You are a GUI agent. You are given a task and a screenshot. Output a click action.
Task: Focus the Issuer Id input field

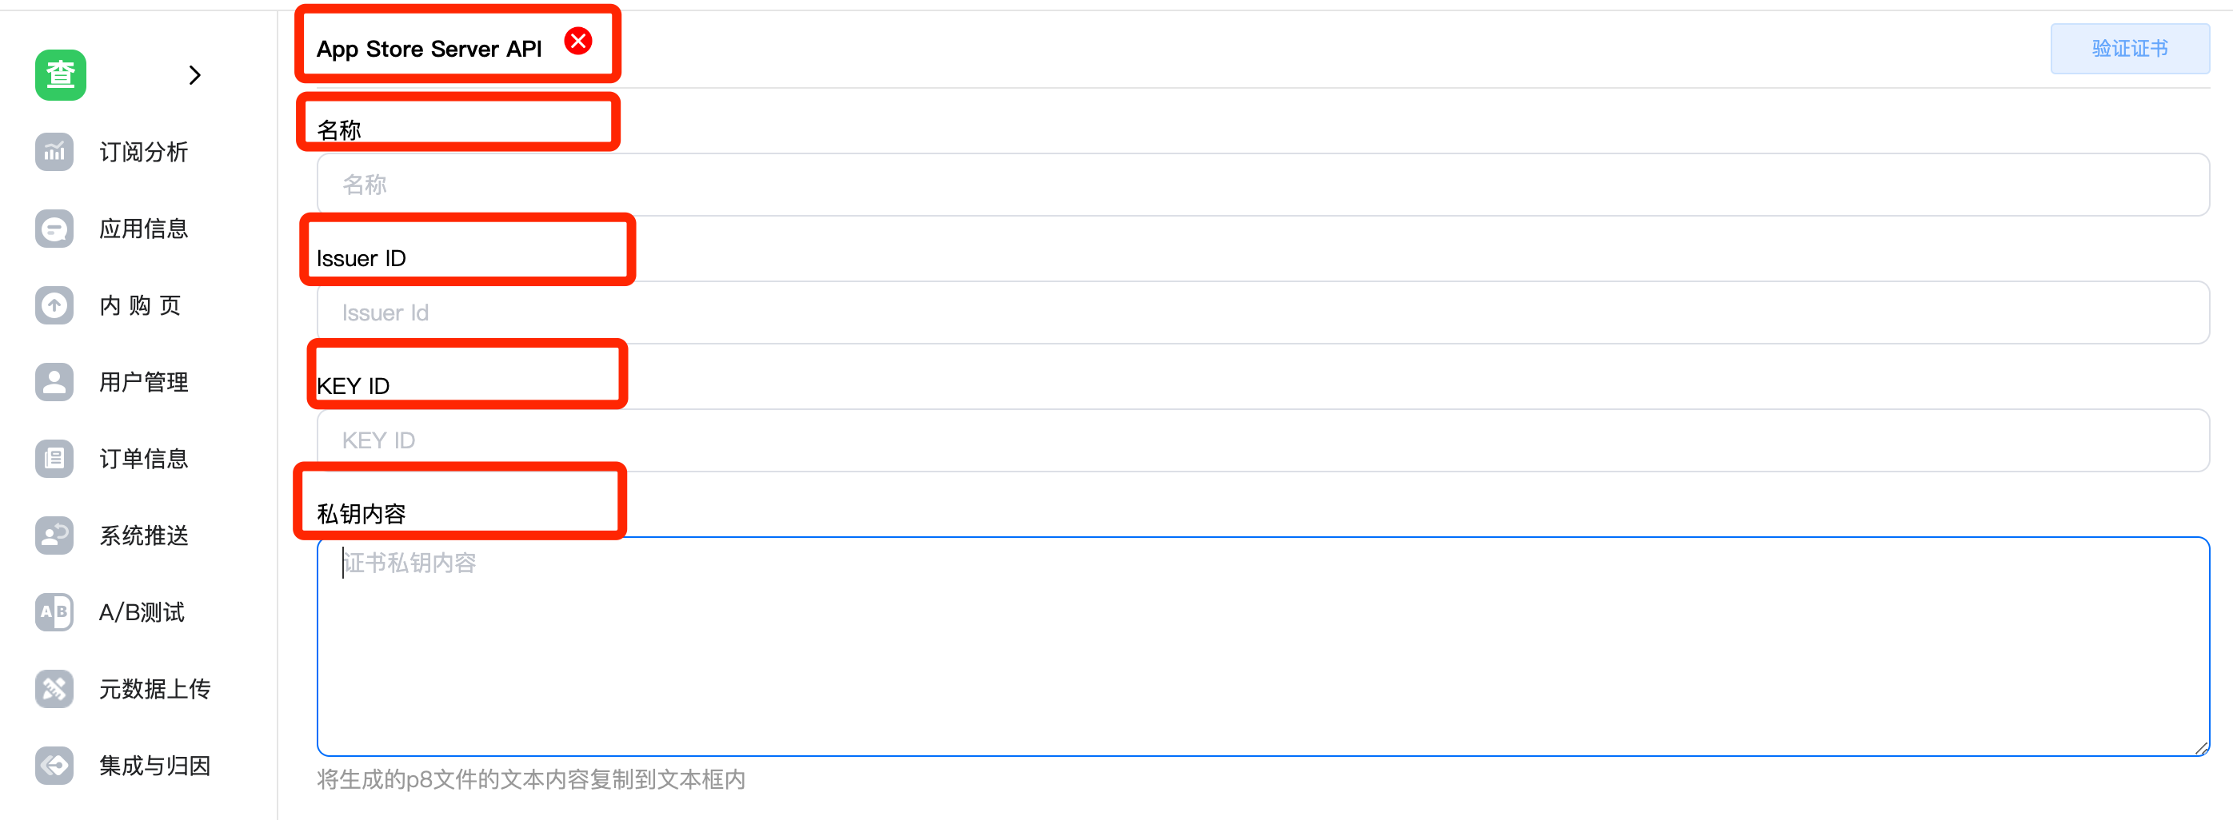click(1257, 312)
